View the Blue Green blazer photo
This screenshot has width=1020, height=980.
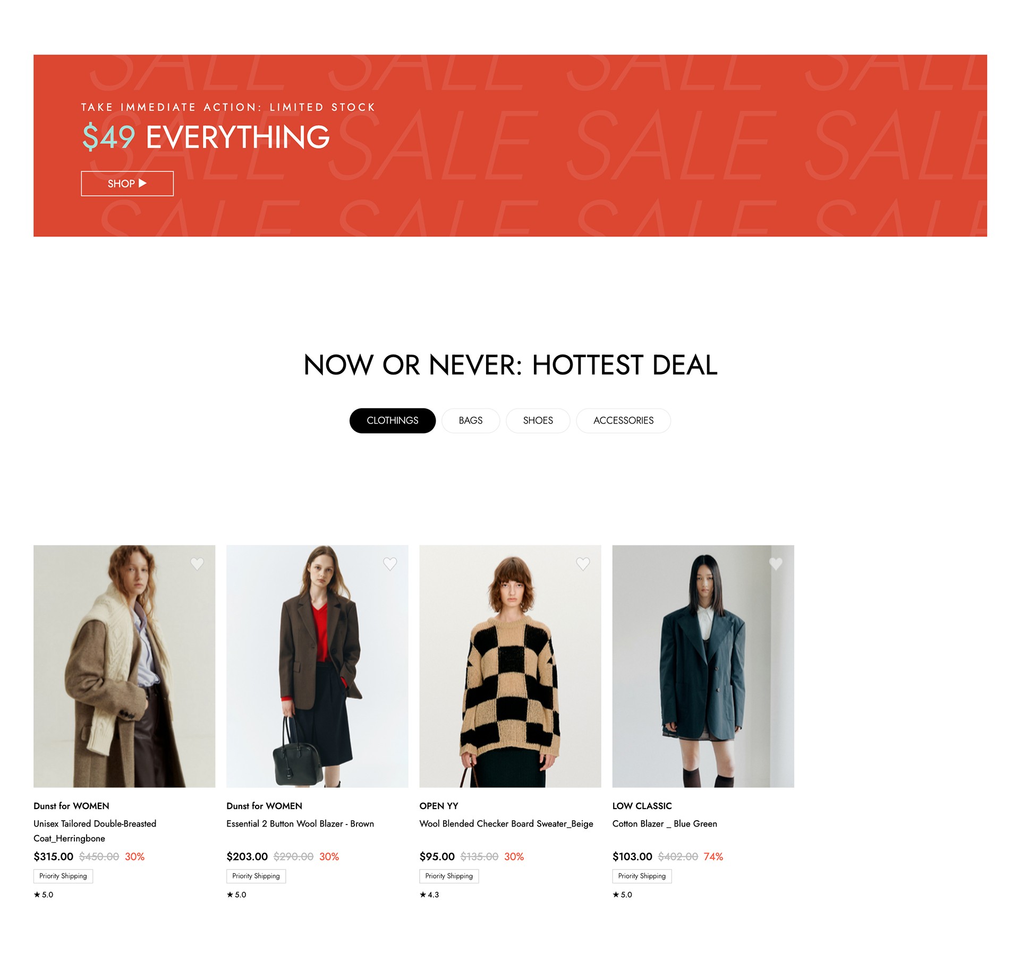point(703,666)
